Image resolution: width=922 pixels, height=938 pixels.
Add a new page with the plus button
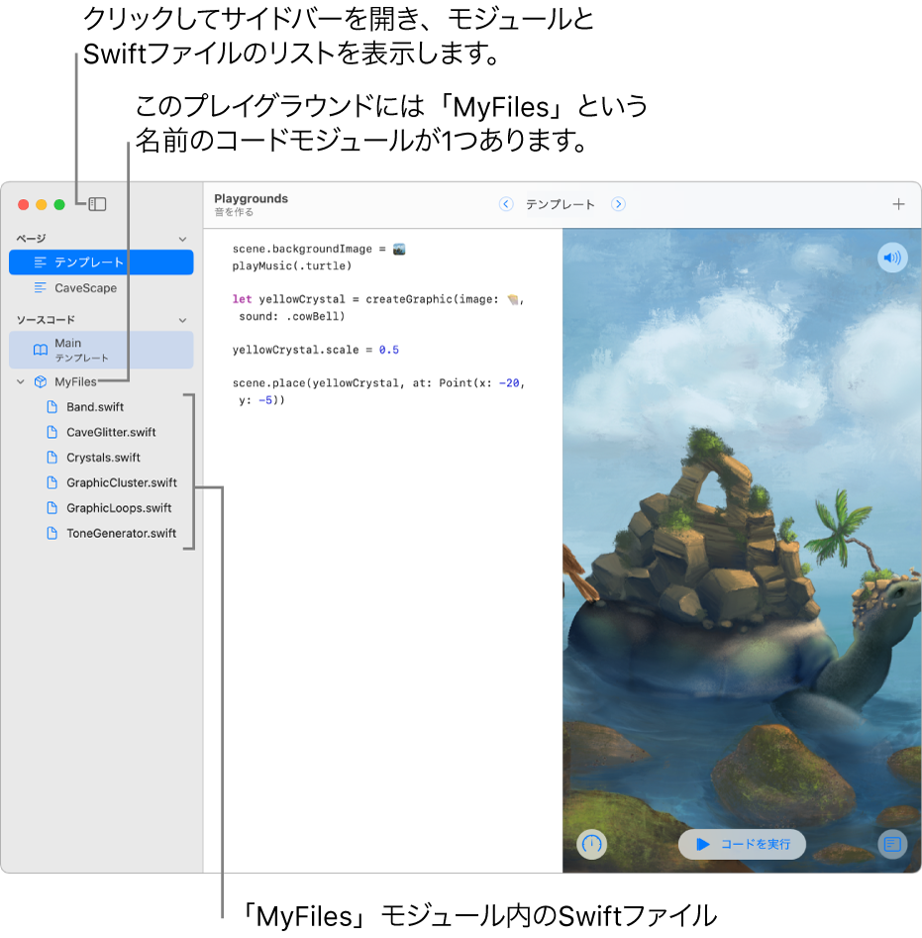(x=898, y=205)
